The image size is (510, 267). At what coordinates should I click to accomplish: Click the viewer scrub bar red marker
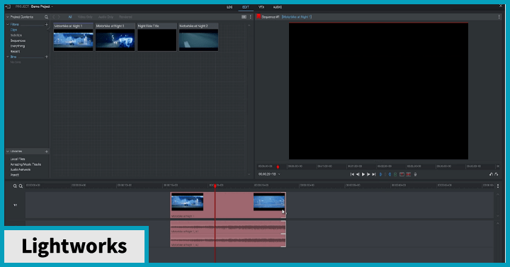[x=278, y=167]
